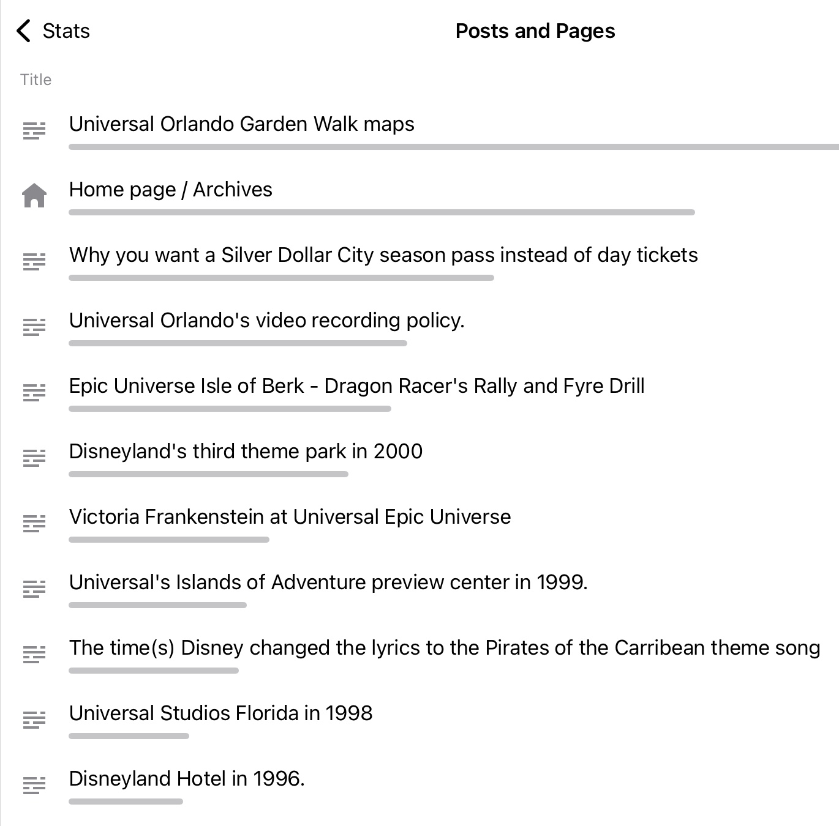The height and width of the screenshot is (826, 839).
Task: Click post icon beside Islands of Adventure preview center
Action: 34,589
